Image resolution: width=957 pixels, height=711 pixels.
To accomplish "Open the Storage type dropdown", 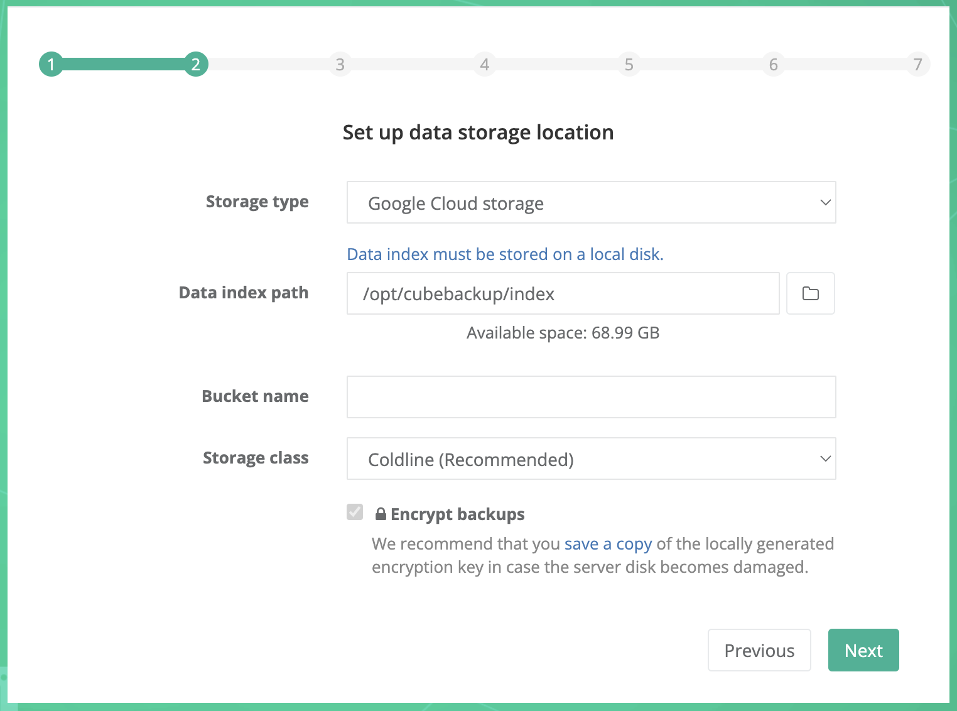I will pyautogui.click(x=590, y=202).
